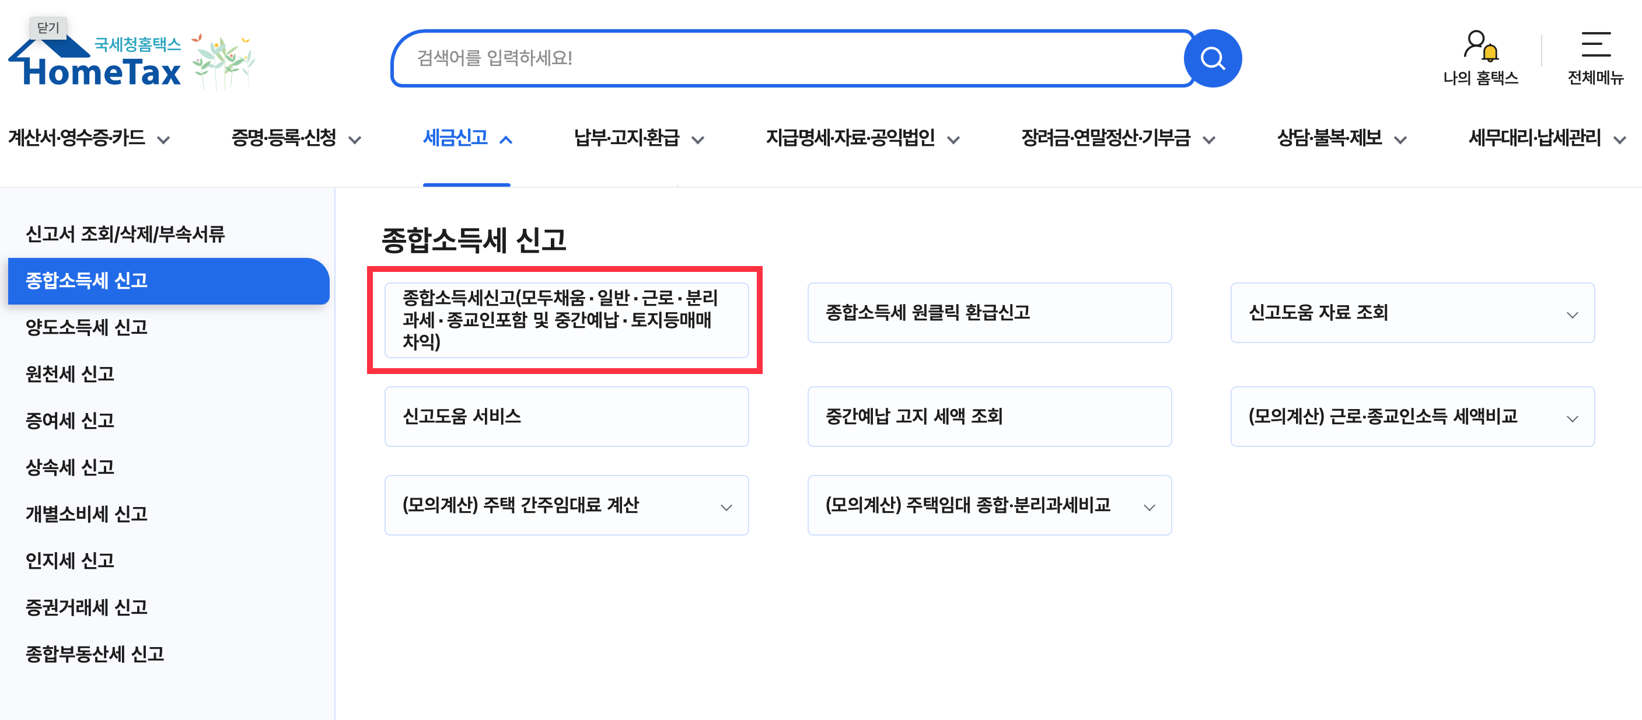Expand 신고도움 자료 조회 dropdown
The width and height of the screenshot is (1642, 720).
[1413, 313]
